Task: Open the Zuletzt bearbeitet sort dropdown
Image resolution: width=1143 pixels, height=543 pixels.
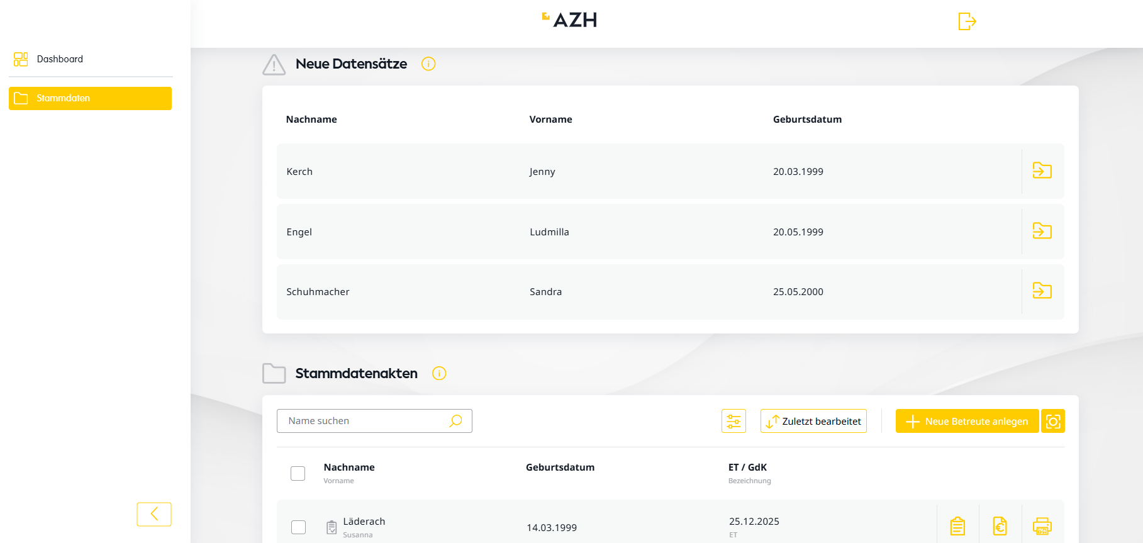Action: [813, 421]
